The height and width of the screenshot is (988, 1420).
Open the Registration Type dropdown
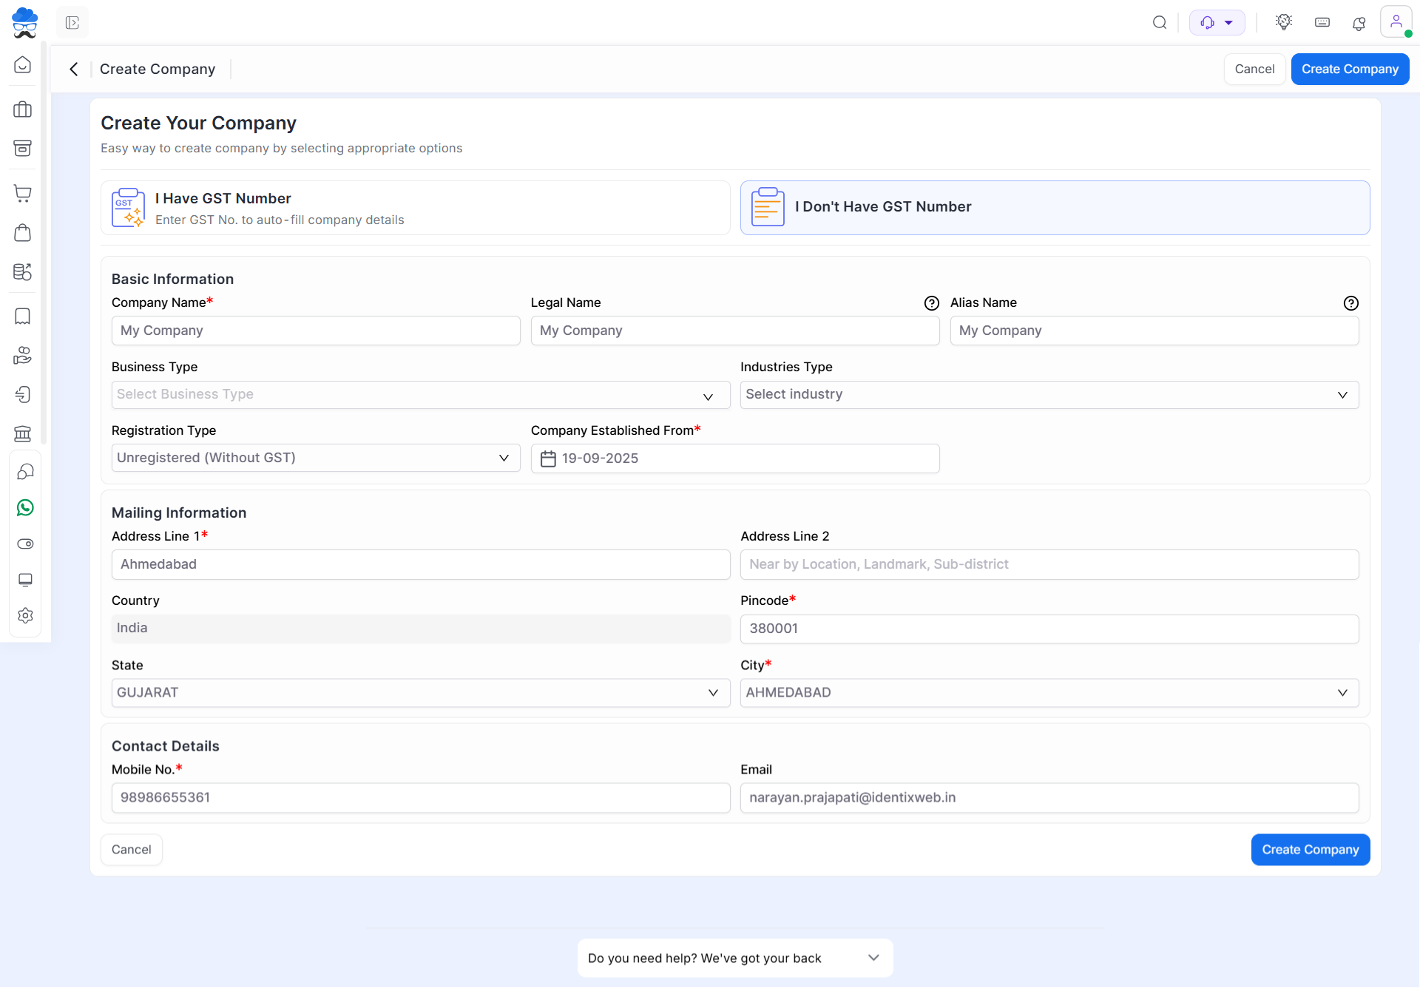[315, 458]
